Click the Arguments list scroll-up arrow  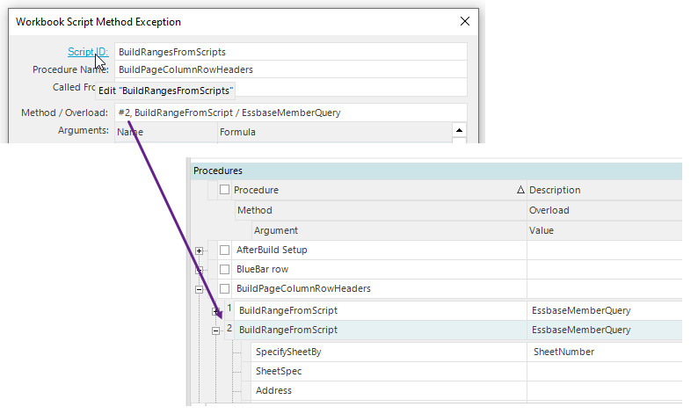tap(459, 130)
